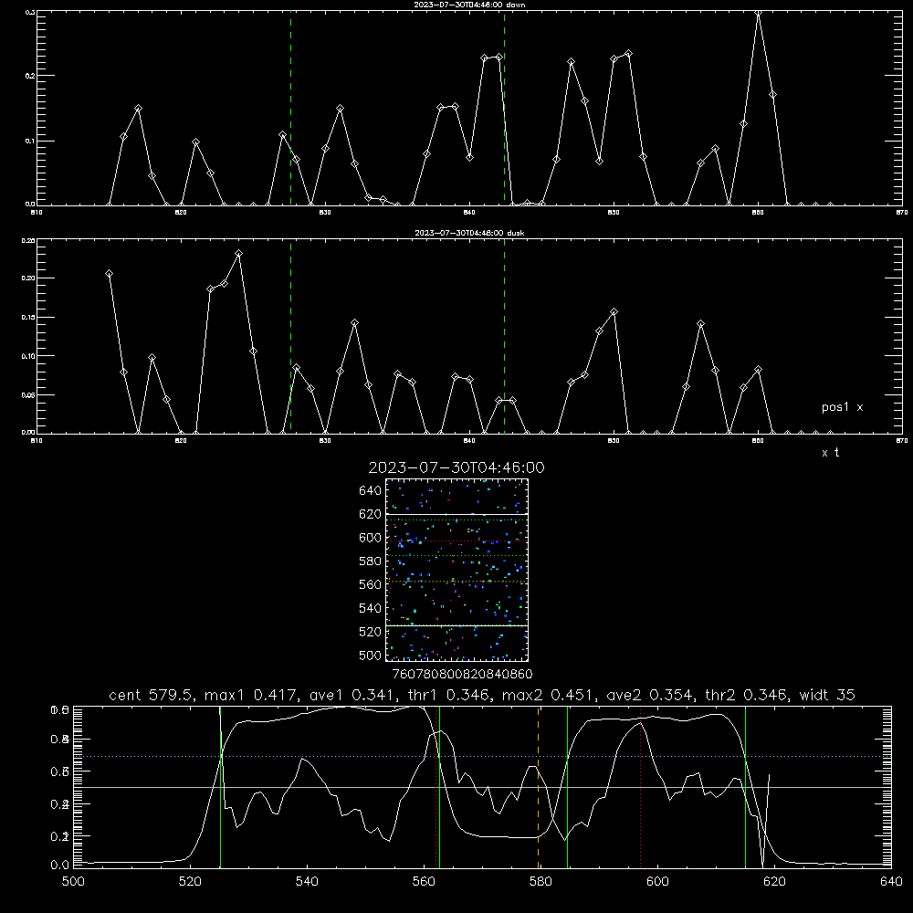The width and height of the screenshot is (913, 913).
Task: Click the '560' y-axis label of the image panel
Action: (371, 584)
